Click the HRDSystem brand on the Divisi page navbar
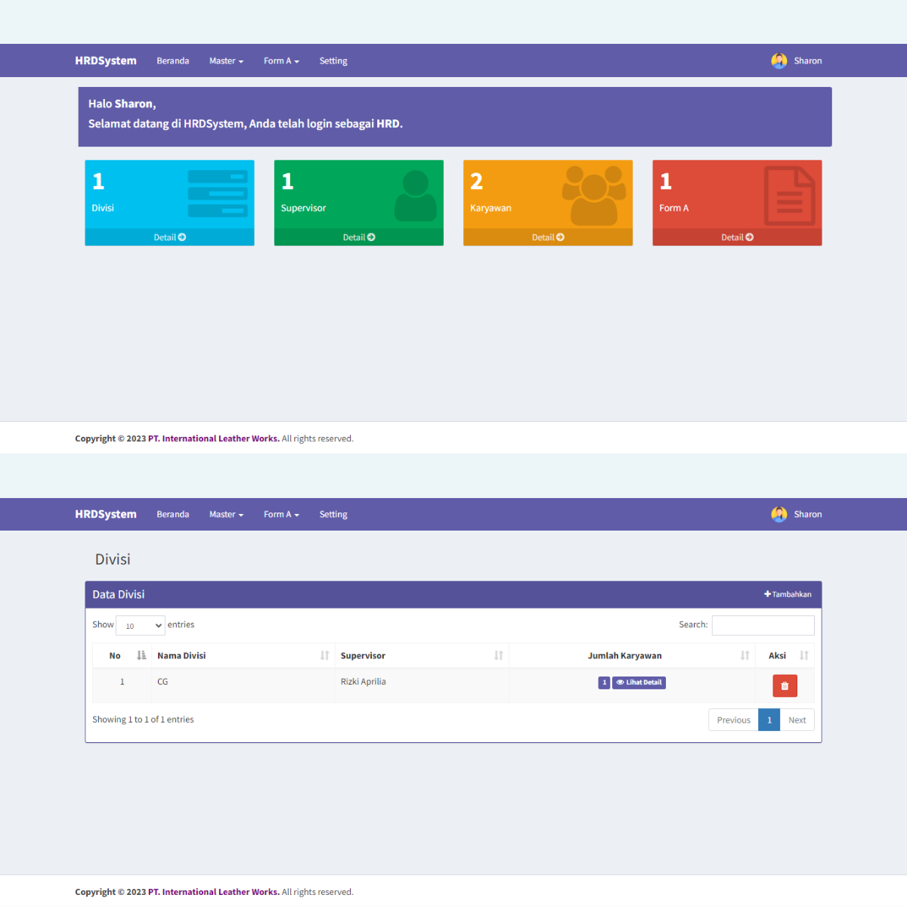 106,514
